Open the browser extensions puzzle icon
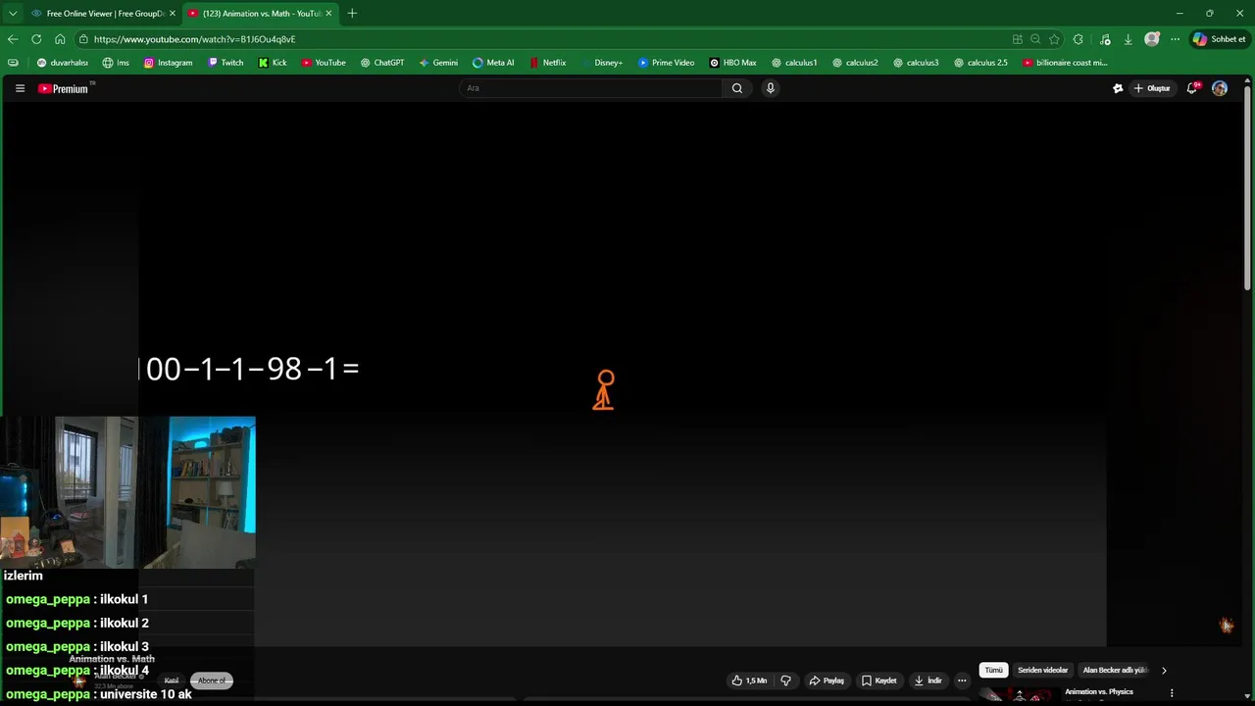The image size is (1255, 706). (1079, 39)
